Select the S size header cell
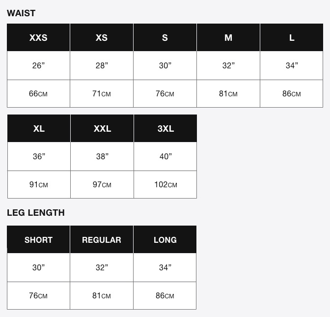 [x=165, y=37]
